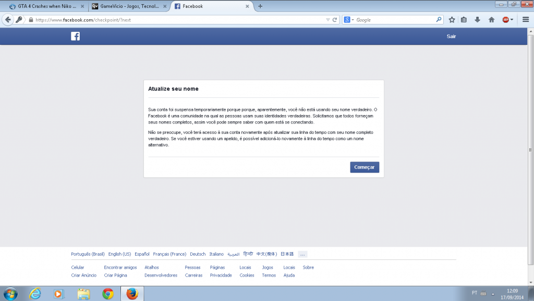Expand the Adblock Plus dropdown arrow
Screen dimensions: 534x301
[x=512, y=19]
